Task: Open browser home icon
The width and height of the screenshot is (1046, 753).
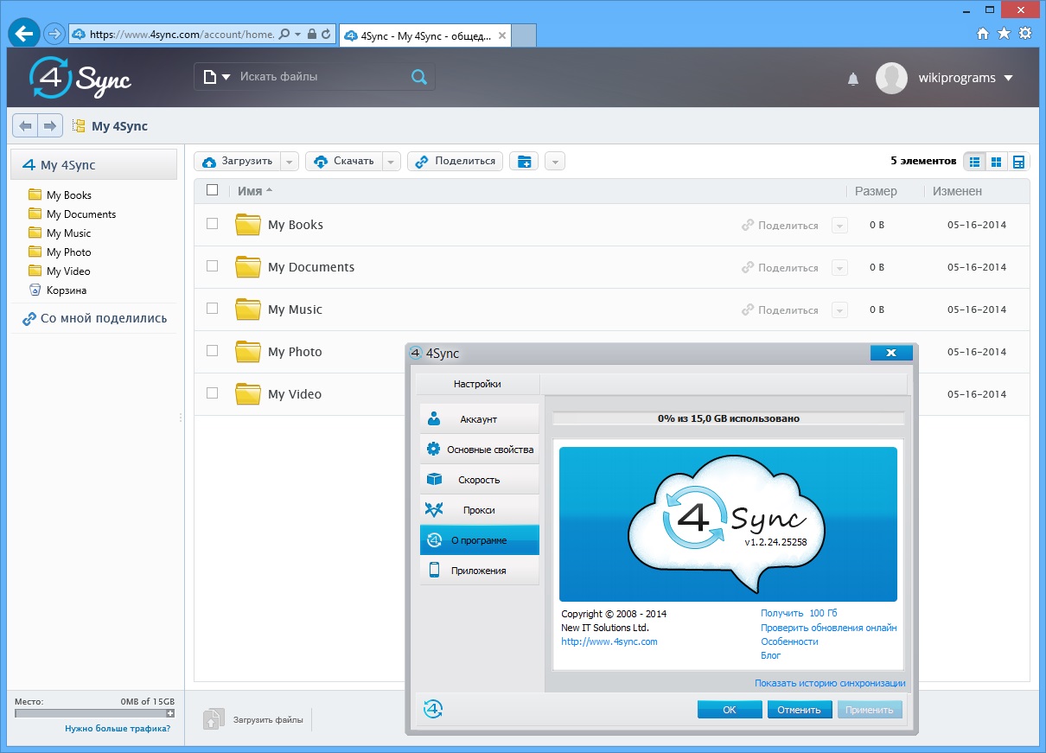Action: [983, 34]
